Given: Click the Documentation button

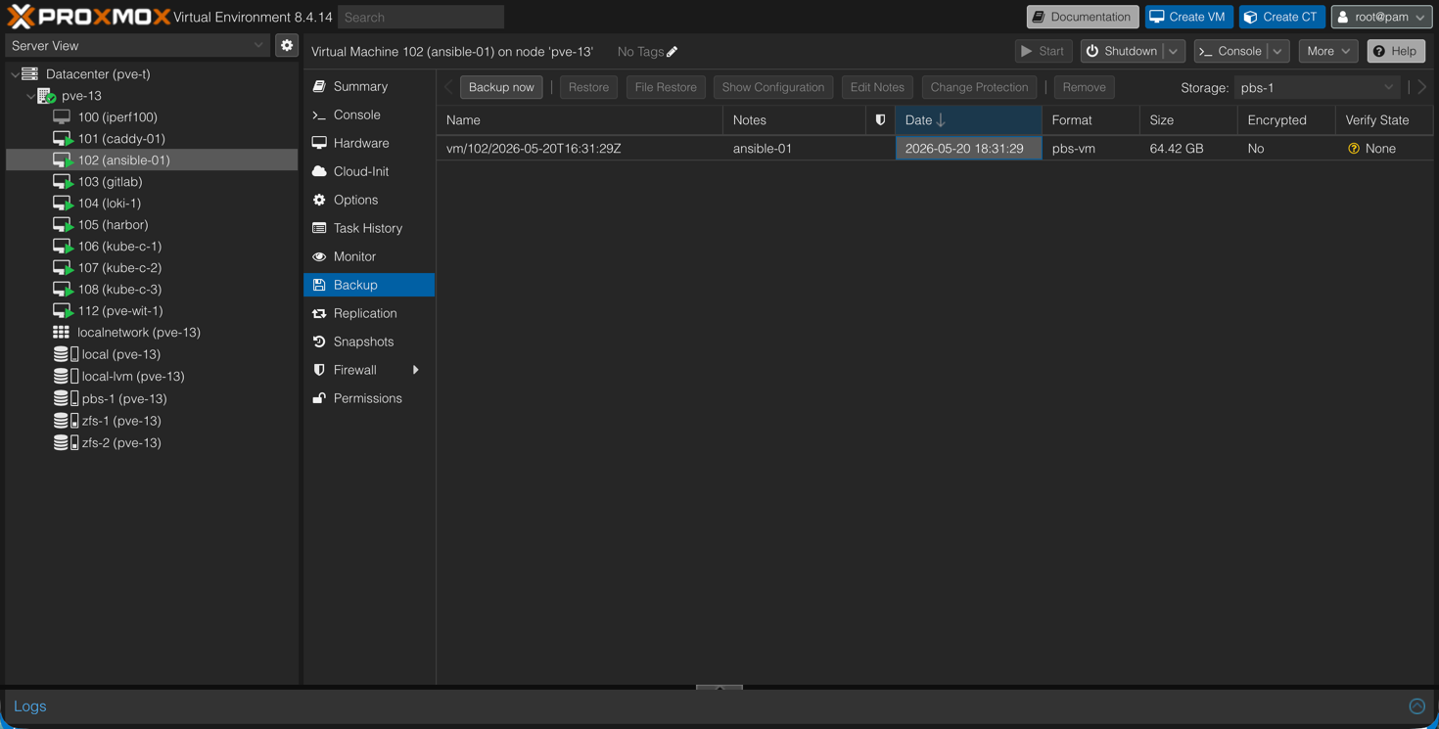Looking at the screenshot, I should 1082,17.
